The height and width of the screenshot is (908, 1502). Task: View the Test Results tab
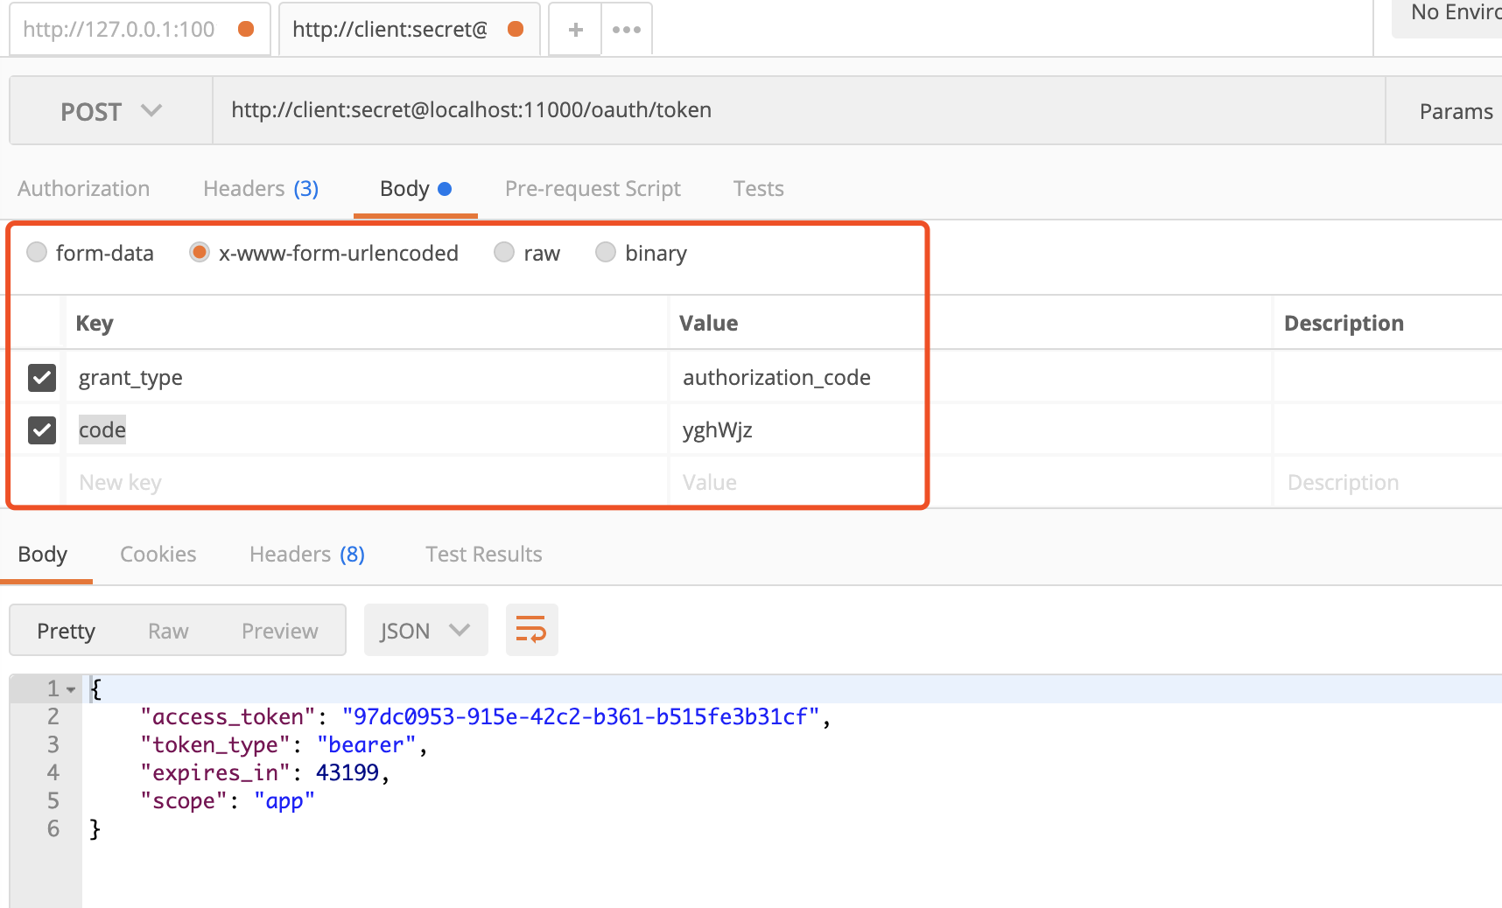[484, 555]
